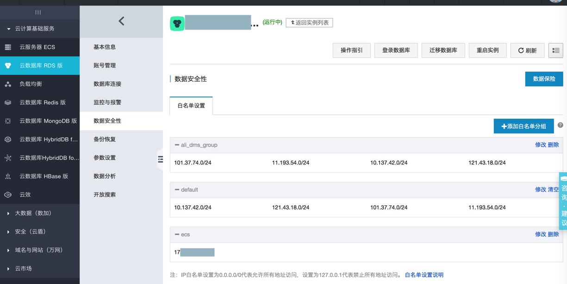Click the load balancer icon

pyautogui.click(x=8, y=84)
